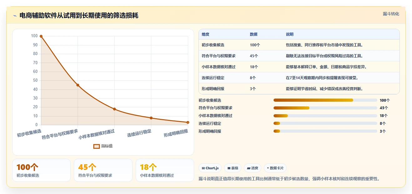Click the 维度 column header
Image resolution: width=412 pixels, height=194 pixels.
(205, 34)
